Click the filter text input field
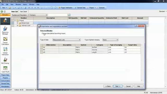167x94 pixels. [x=57, y=15]
